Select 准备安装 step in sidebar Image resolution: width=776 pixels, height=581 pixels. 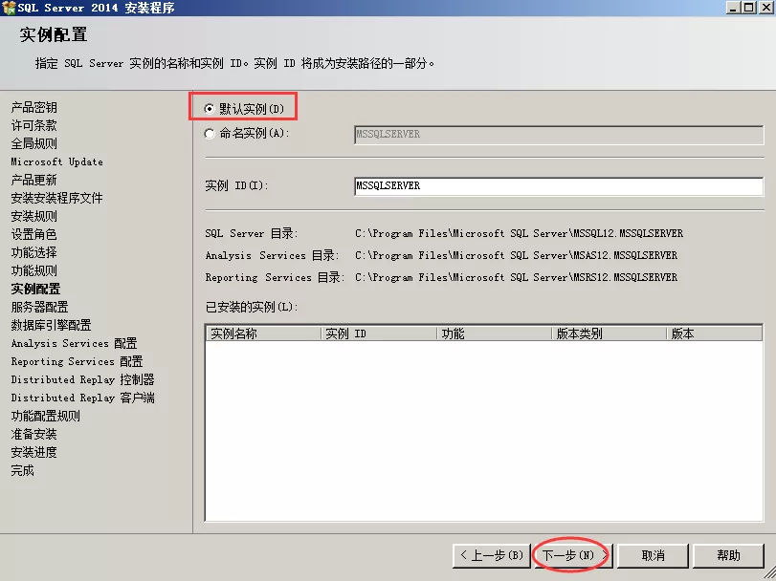tap(34, 434)
